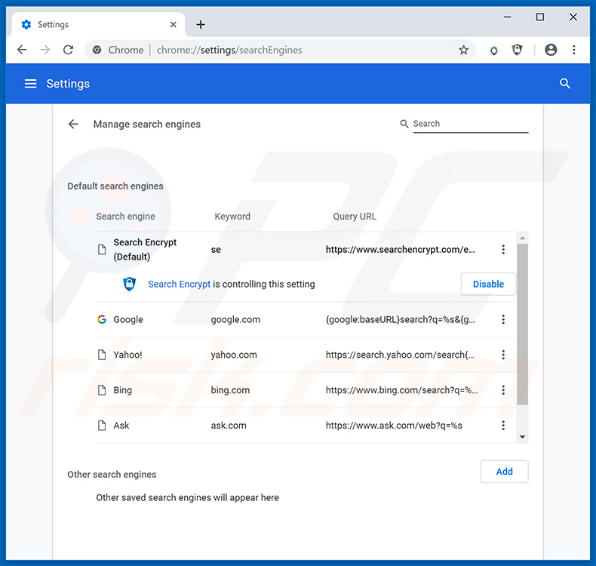
Task: Follow the Search Encrypt extension link
Action: [x=179, y=284]
